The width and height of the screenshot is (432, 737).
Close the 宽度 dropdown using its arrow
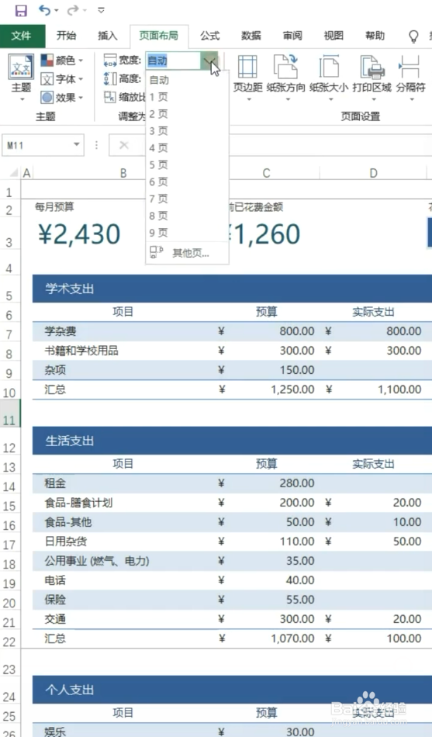[x=209, y=61]
